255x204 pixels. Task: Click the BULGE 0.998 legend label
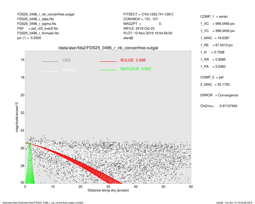point(133,60)
